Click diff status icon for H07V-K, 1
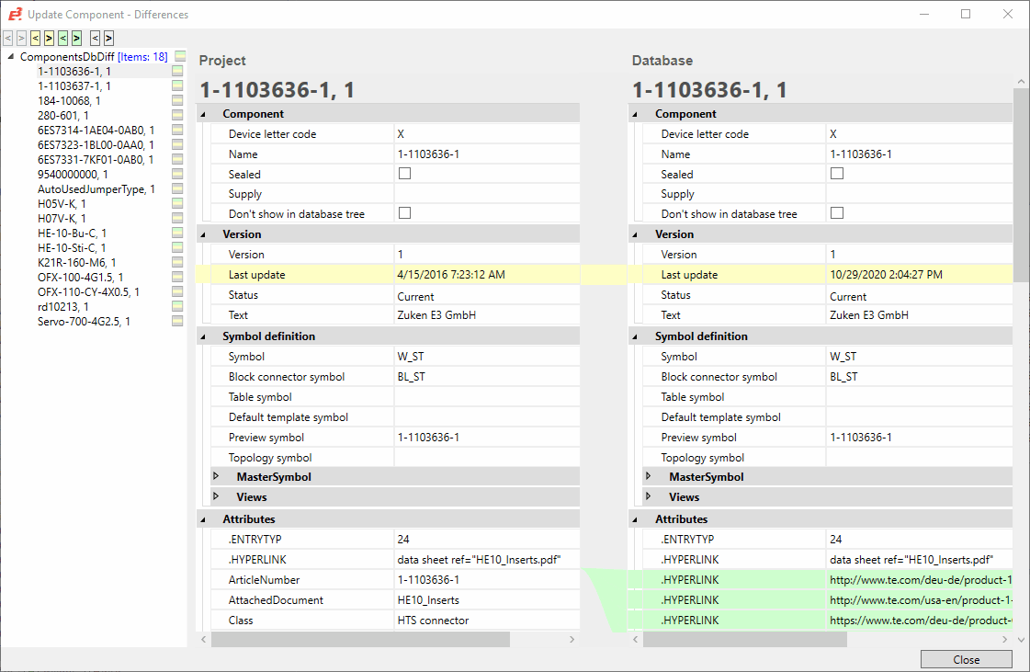The height and width of the screenshot is (672, 1030). click(177, 218)
